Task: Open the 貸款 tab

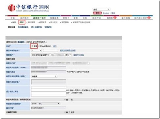Action: (x=76, y=18)
